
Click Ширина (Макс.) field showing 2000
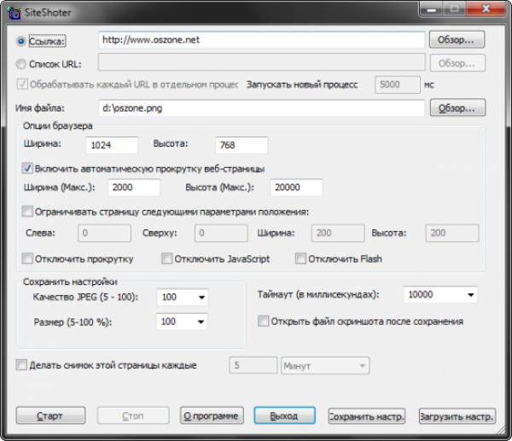pyautogui.click(x=134, y=188)
